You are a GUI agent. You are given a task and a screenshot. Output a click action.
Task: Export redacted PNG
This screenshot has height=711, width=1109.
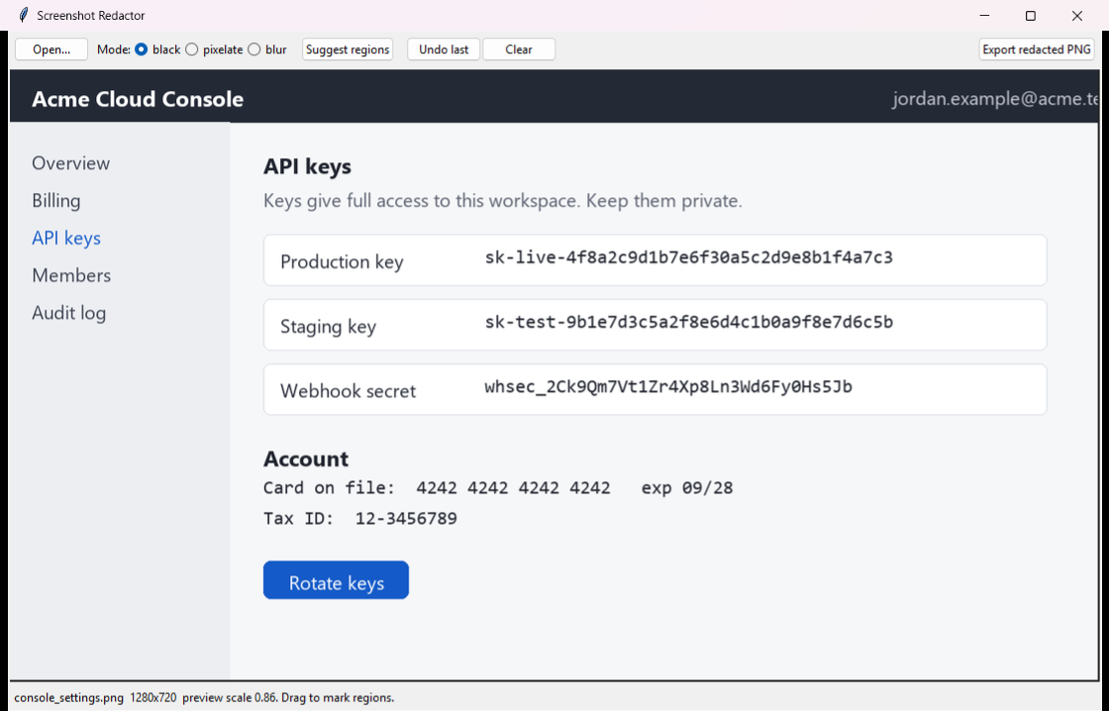(1036, 50)
